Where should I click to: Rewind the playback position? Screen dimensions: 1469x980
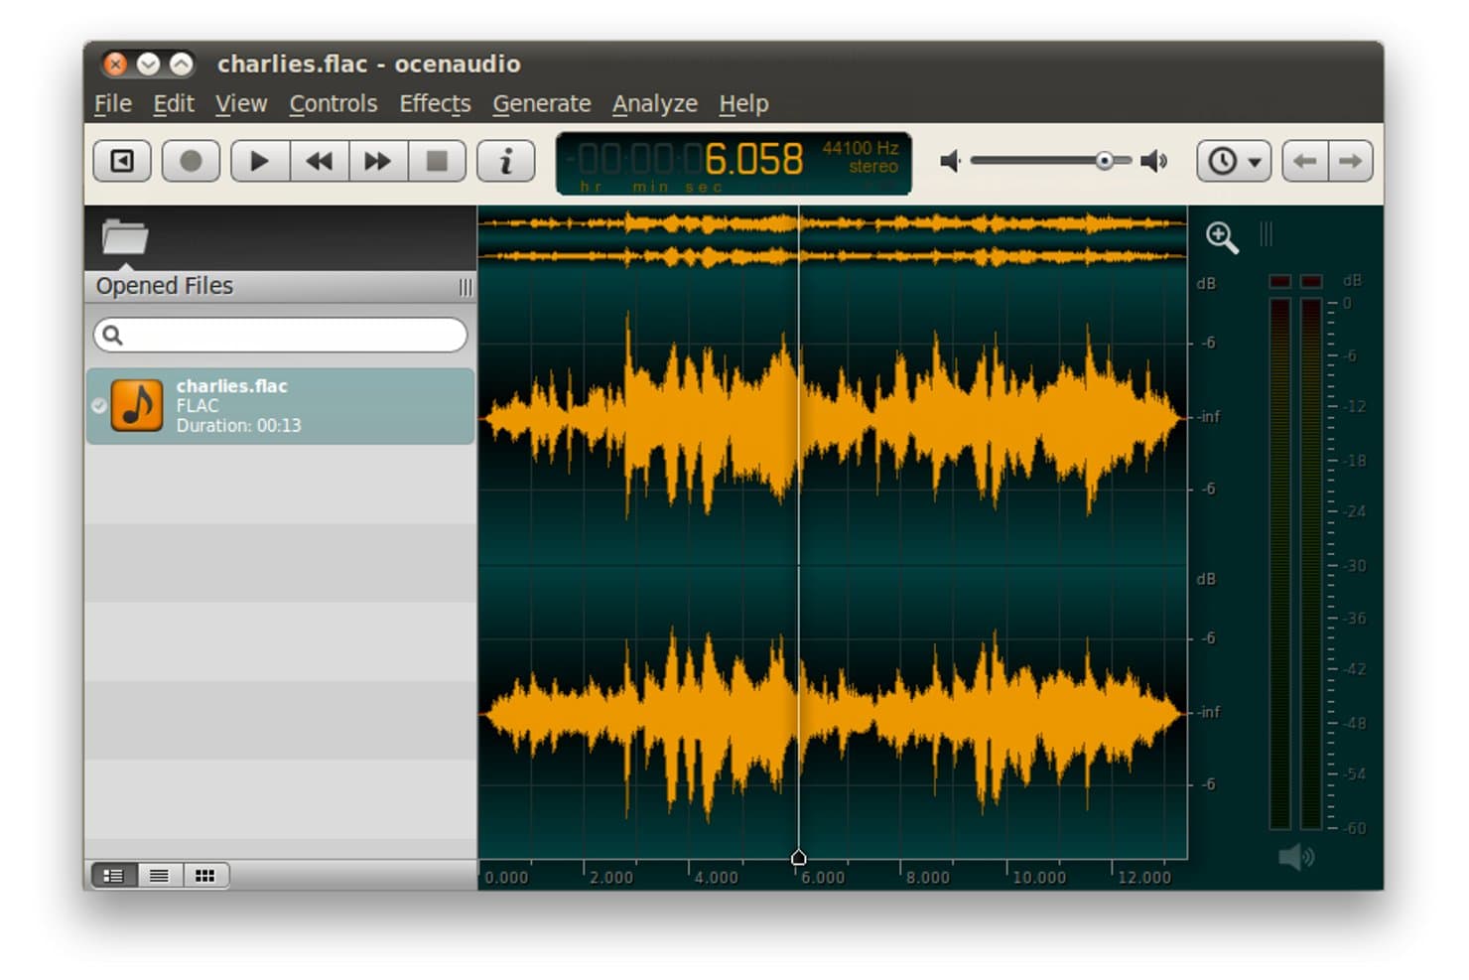319,161
